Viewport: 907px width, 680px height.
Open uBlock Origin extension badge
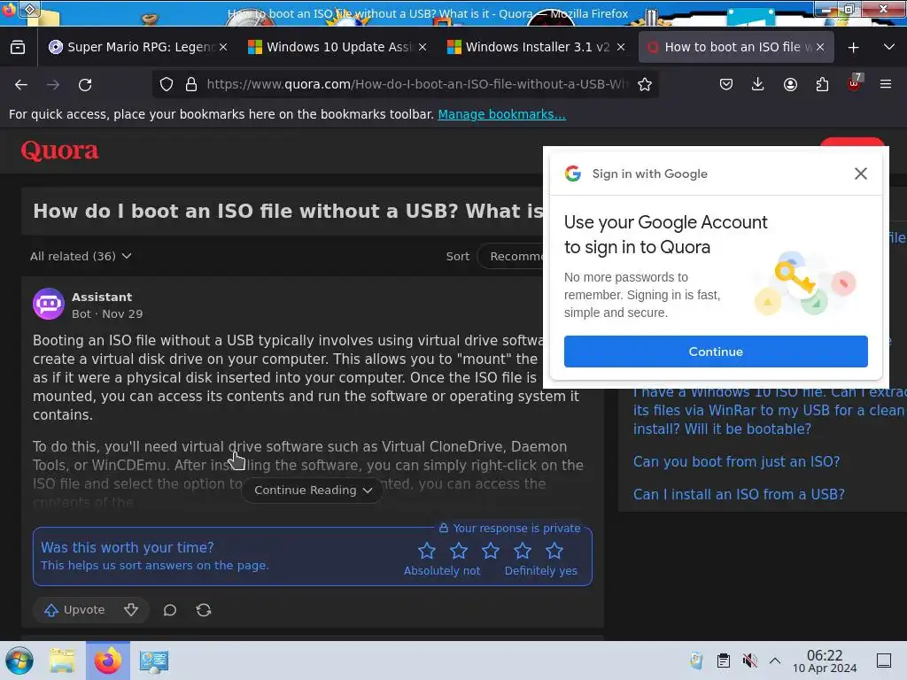pos(855,82)
